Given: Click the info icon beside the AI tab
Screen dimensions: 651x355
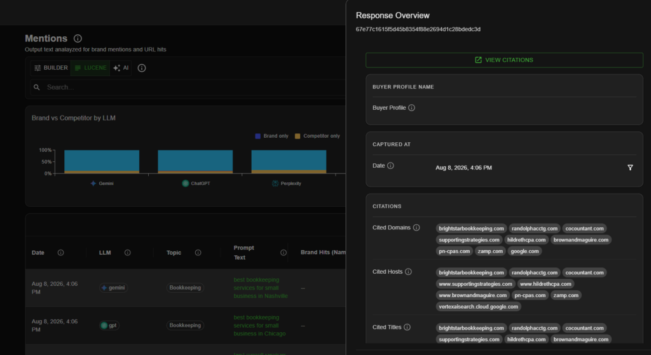Looking at the screenshot, I should [x=142, y=68].
